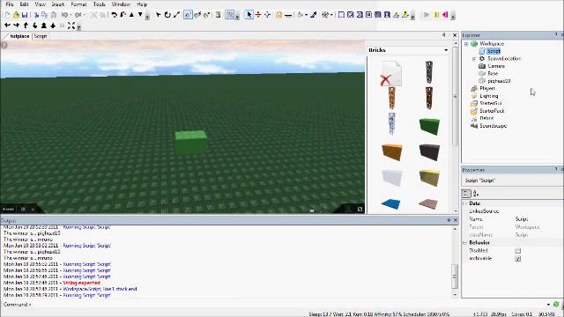Click the solid down triangle toolbar icon
Screen dimensions: 564x317
(x=141, y=15)
